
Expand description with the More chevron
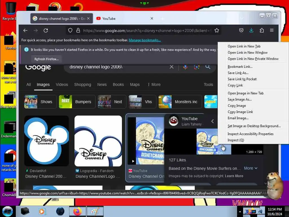[251, 168]
